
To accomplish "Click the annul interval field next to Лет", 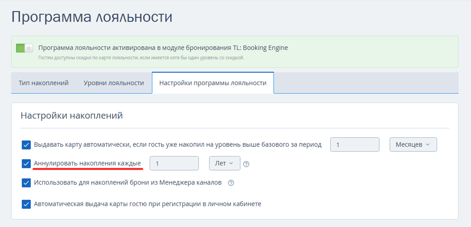I will [x=174, y=164].
